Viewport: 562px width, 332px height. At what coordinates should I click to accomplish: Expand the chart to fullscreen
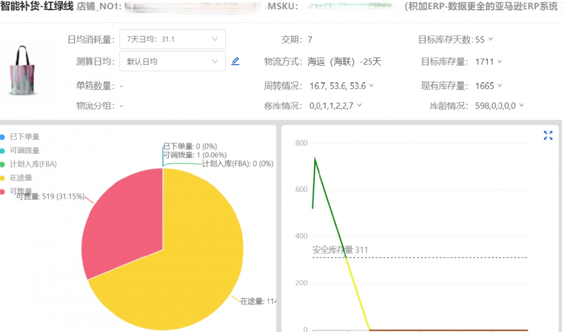coord(548,136)
